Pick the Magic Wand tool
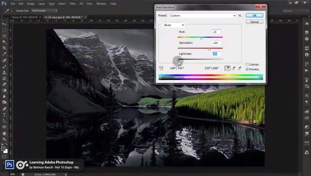 pos(4,42)
